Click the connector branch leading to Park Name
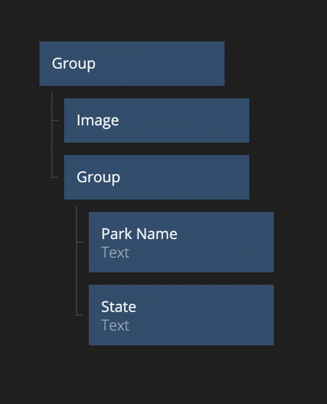327x404 pixels. (x=80, y=242)
